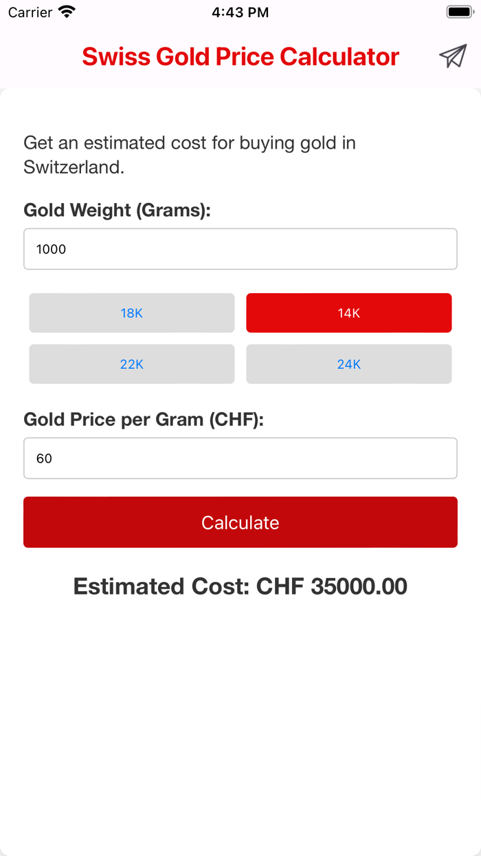Select the 14K gold purity option
Image resolution: width=481 pixels, height=856 pixels.
(x=348, y=312)
